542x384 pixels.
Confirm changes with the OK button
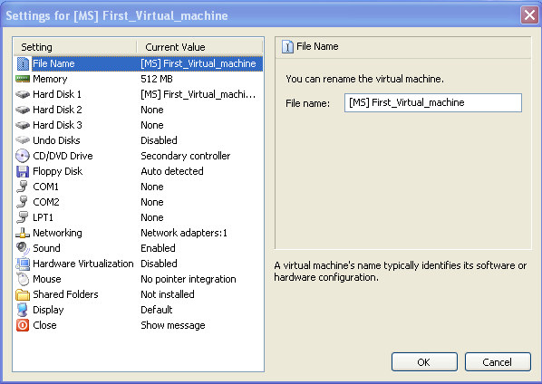[x=424, y=362]
